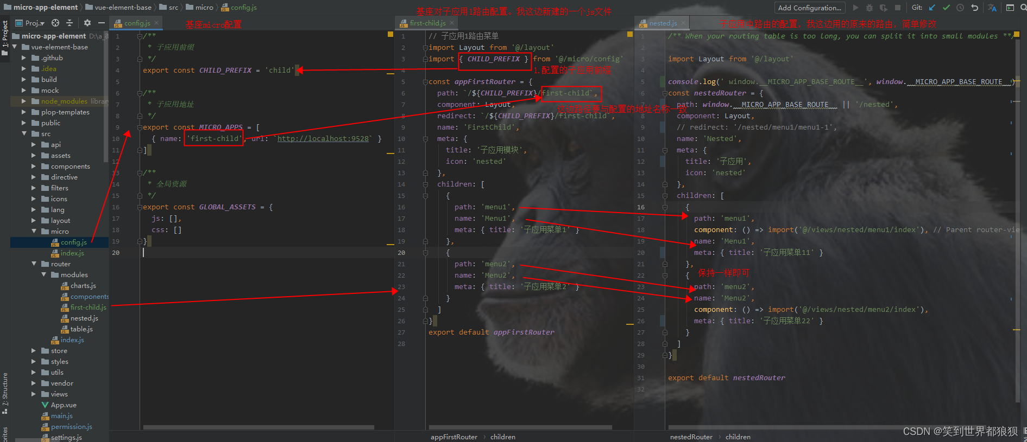Image resolution: width=1027 pixels, height=442 pixels.
Task: Select plop-templates folder in the tree
Action: [60, 112]
